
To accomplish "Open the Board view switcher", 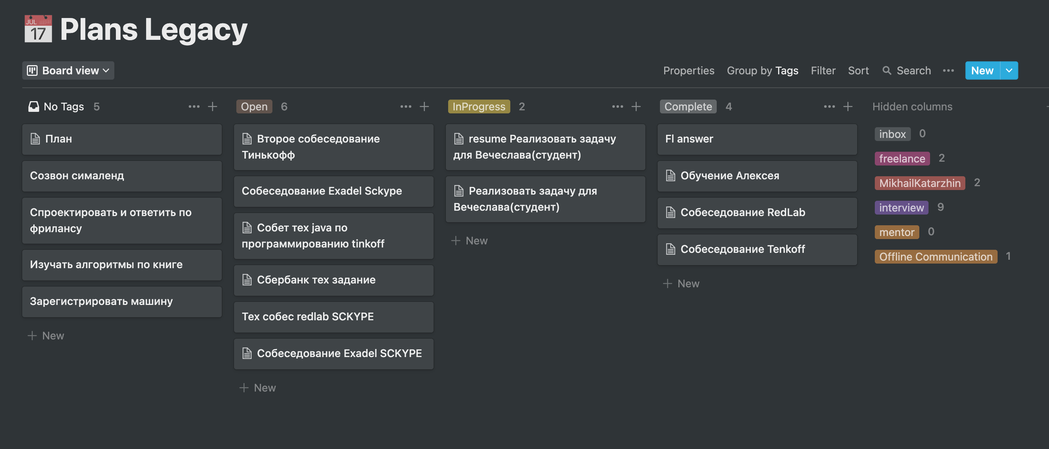I will click(x=68, y=71).
